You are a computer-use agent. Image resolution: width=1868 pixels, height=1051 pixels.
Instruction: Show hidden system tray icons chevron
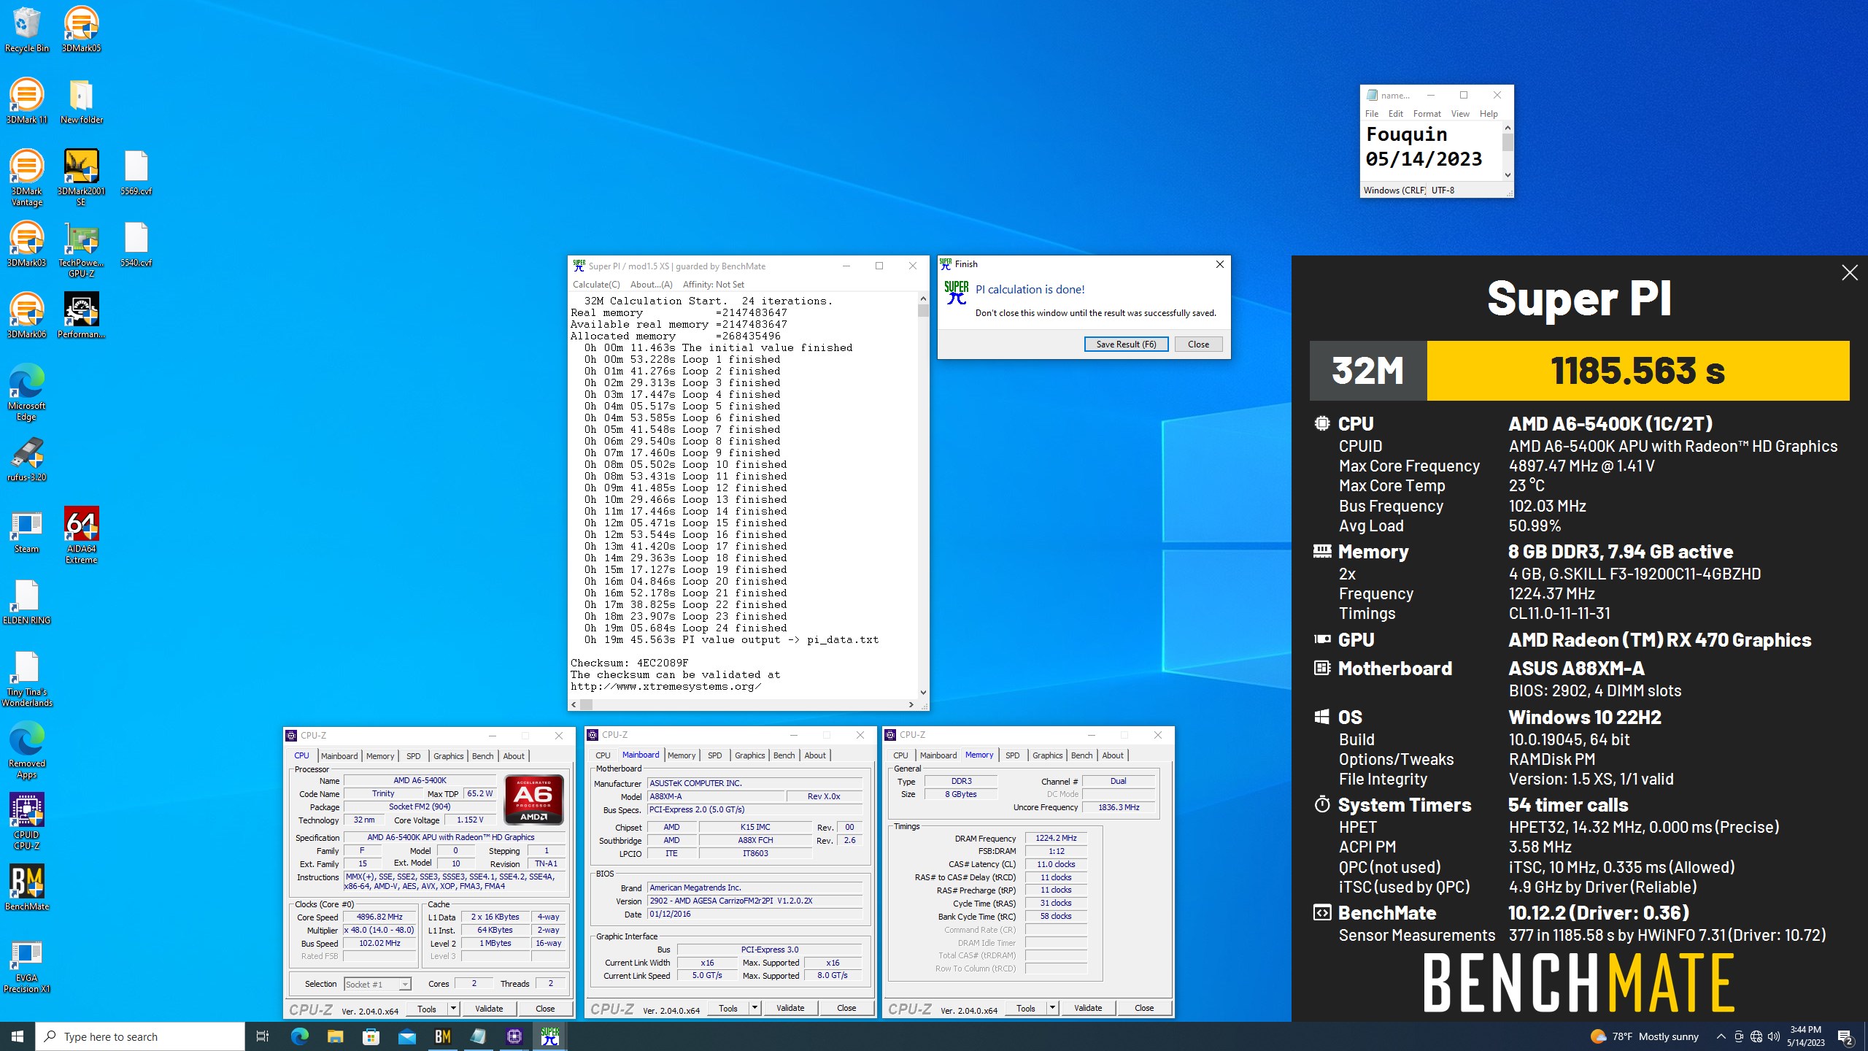[x=1721, y=1036]
